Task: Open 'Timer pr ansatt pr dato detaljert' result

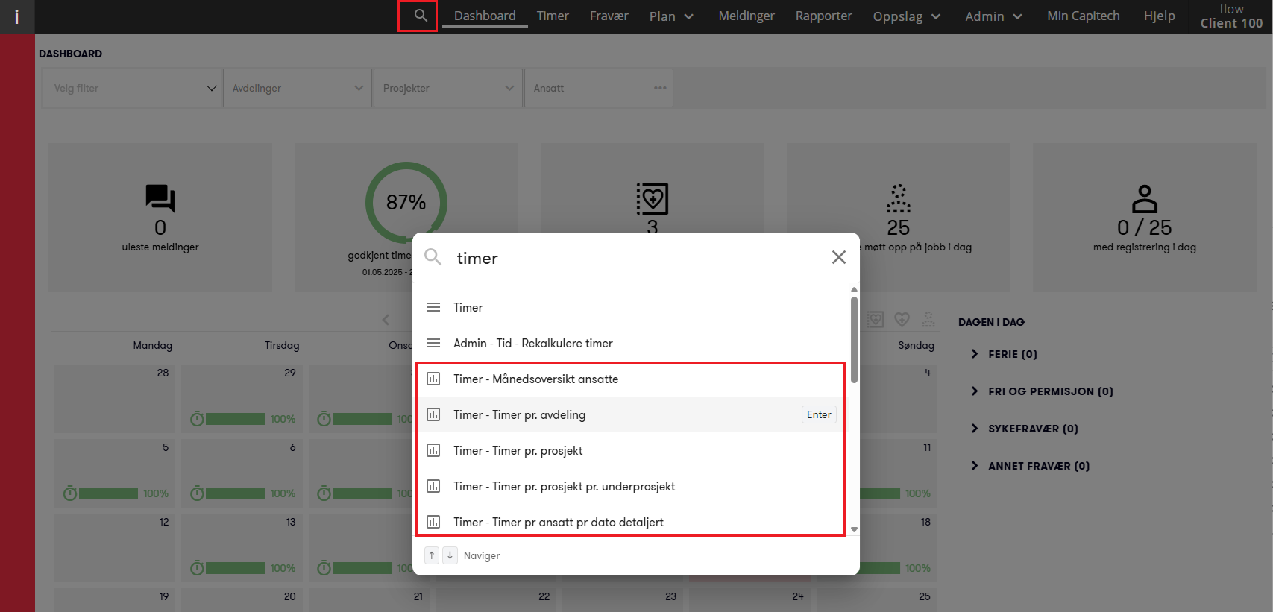Action: point(630,521)
